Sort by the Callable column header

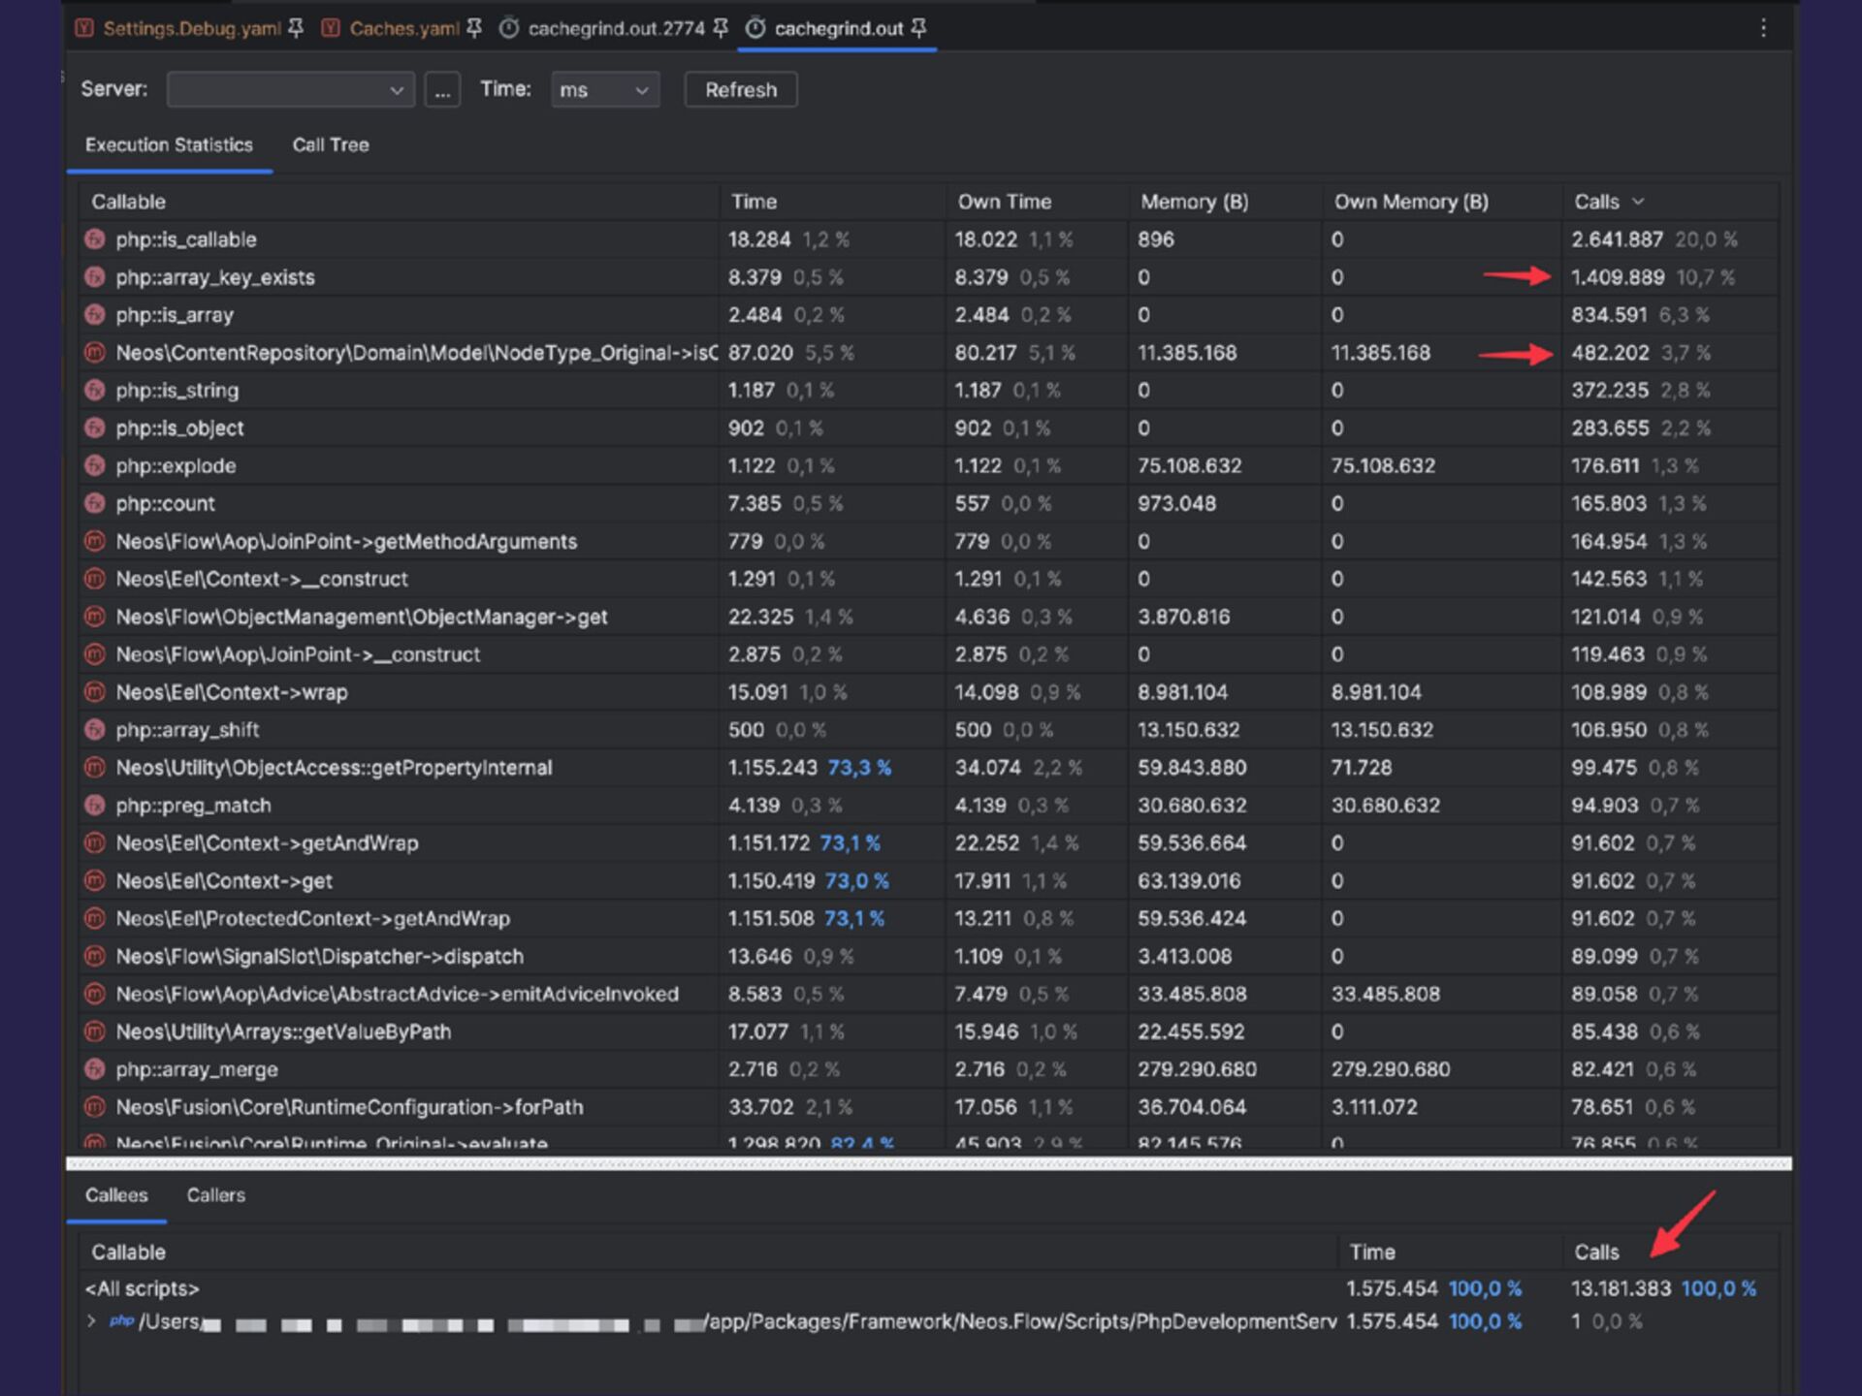[x=128, y=202]
